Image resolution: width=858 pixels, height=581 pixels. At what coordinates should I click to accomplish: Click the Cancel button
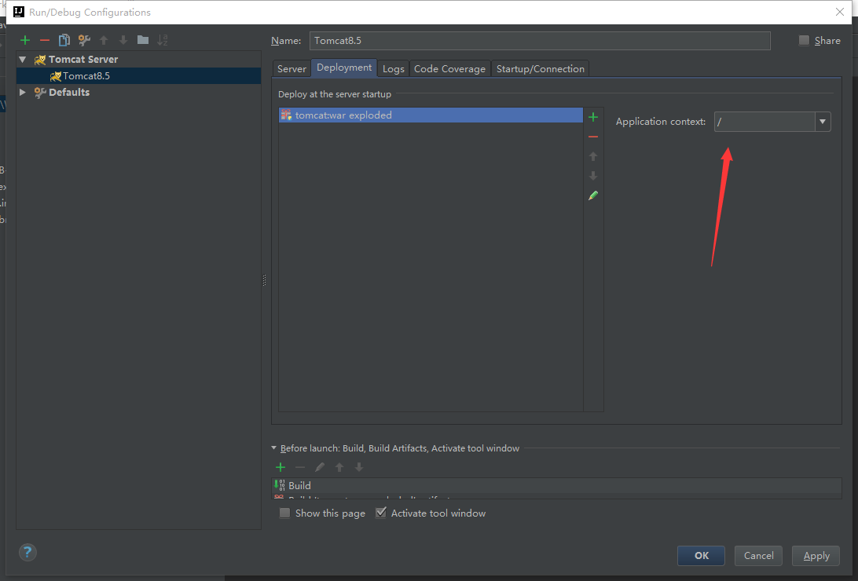pyautogui.click(x=758, y=556)
